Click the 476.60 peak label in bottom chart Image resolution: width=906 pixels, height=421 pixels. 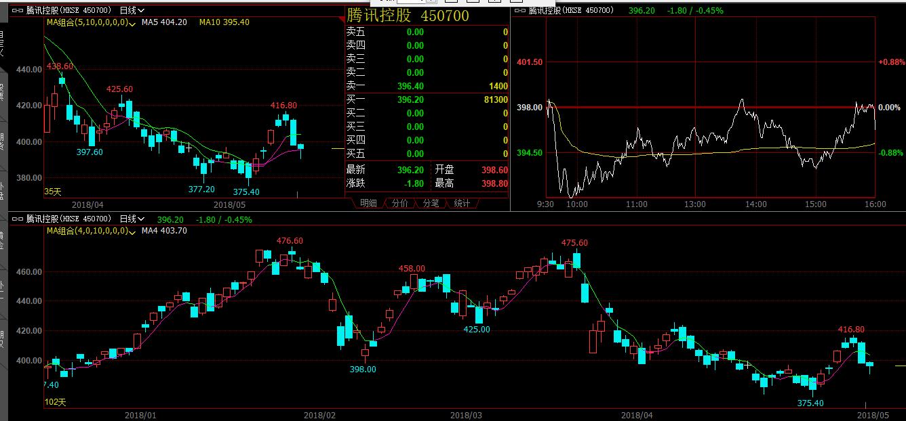(x=290, y=241)
